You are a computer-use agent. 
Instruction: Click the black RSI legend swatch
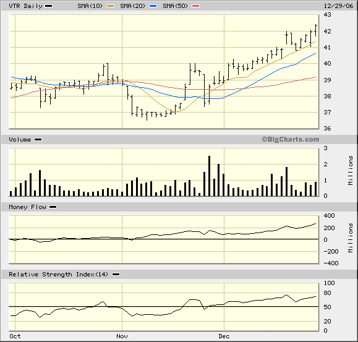116,275
